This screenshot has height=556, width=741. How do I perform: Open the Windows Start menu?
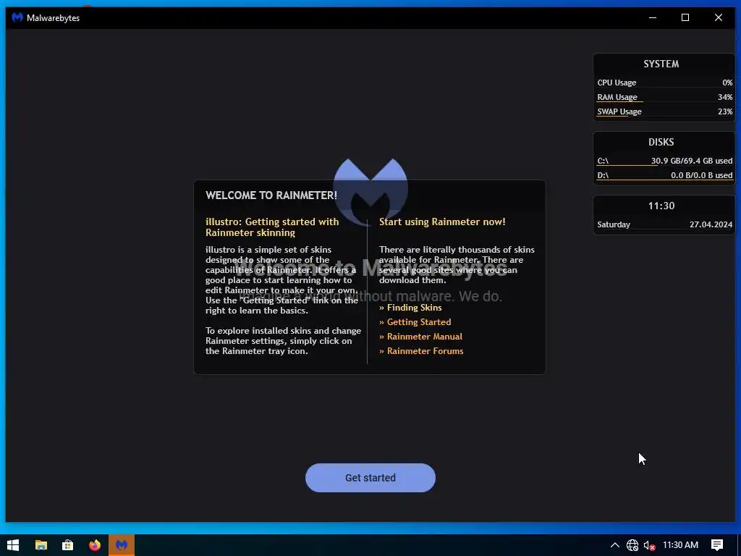[13, 545]
